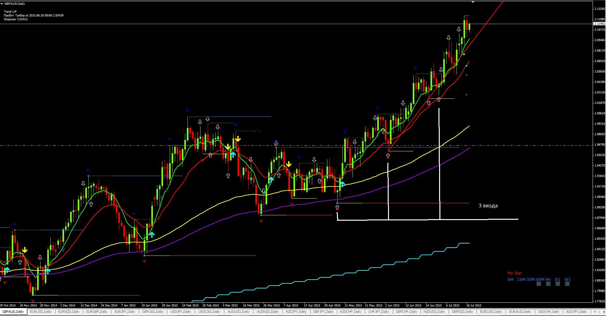Switch to the AUDUSD,Daily chart tab
Screen dimensions: 606x316
click(x=238, y=312)
